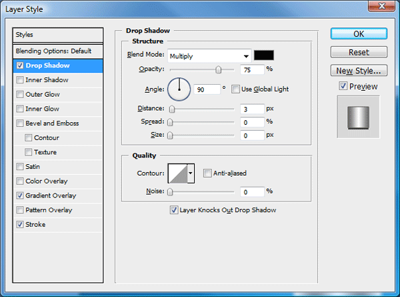Click the Spread percentage input field
400x297 pixels.
252,122
